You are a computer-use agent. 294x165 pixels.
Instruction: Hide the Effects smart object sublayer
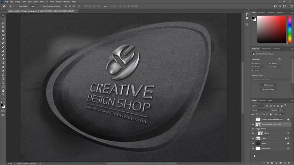[x=253, y=133]
